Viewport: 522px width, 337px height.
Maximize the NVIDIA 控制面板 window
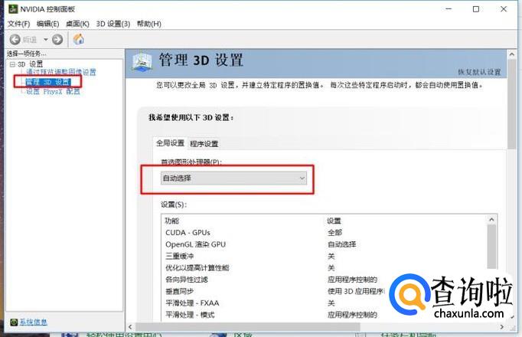coord(476,9)
